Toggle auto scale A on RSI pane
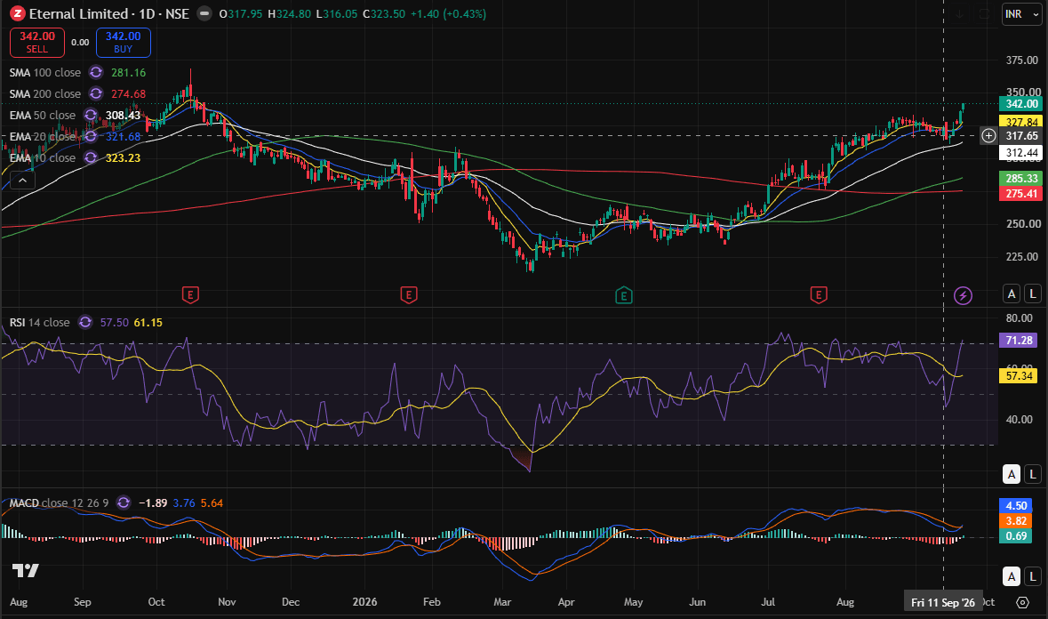 pos(1012,474)
